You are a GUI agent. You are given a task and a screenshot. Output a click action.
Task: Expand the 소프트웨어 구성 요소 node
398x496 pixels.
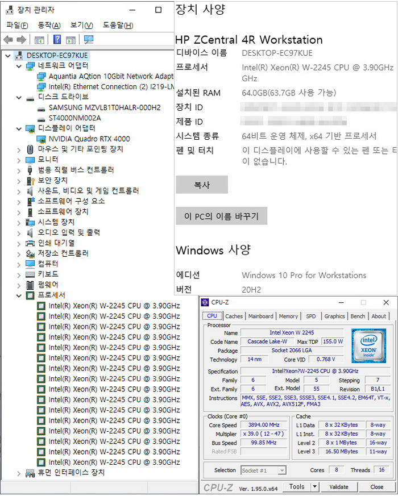19,202
